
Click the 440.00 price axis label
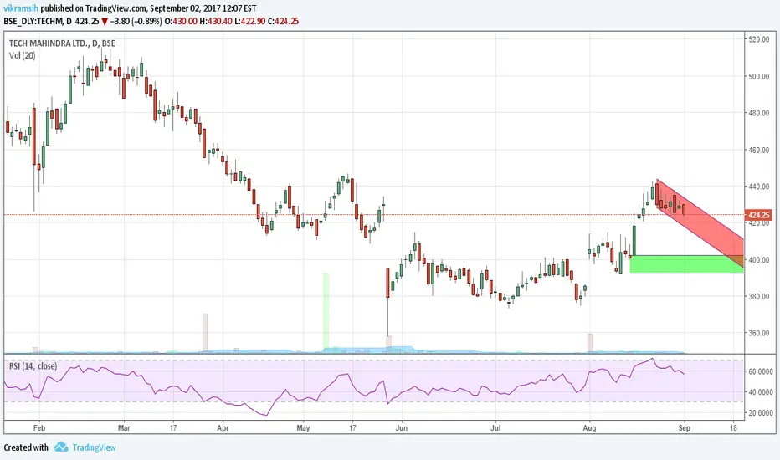760,187
